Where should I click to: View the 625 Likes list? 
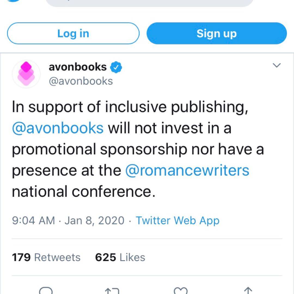click(120, 257)
